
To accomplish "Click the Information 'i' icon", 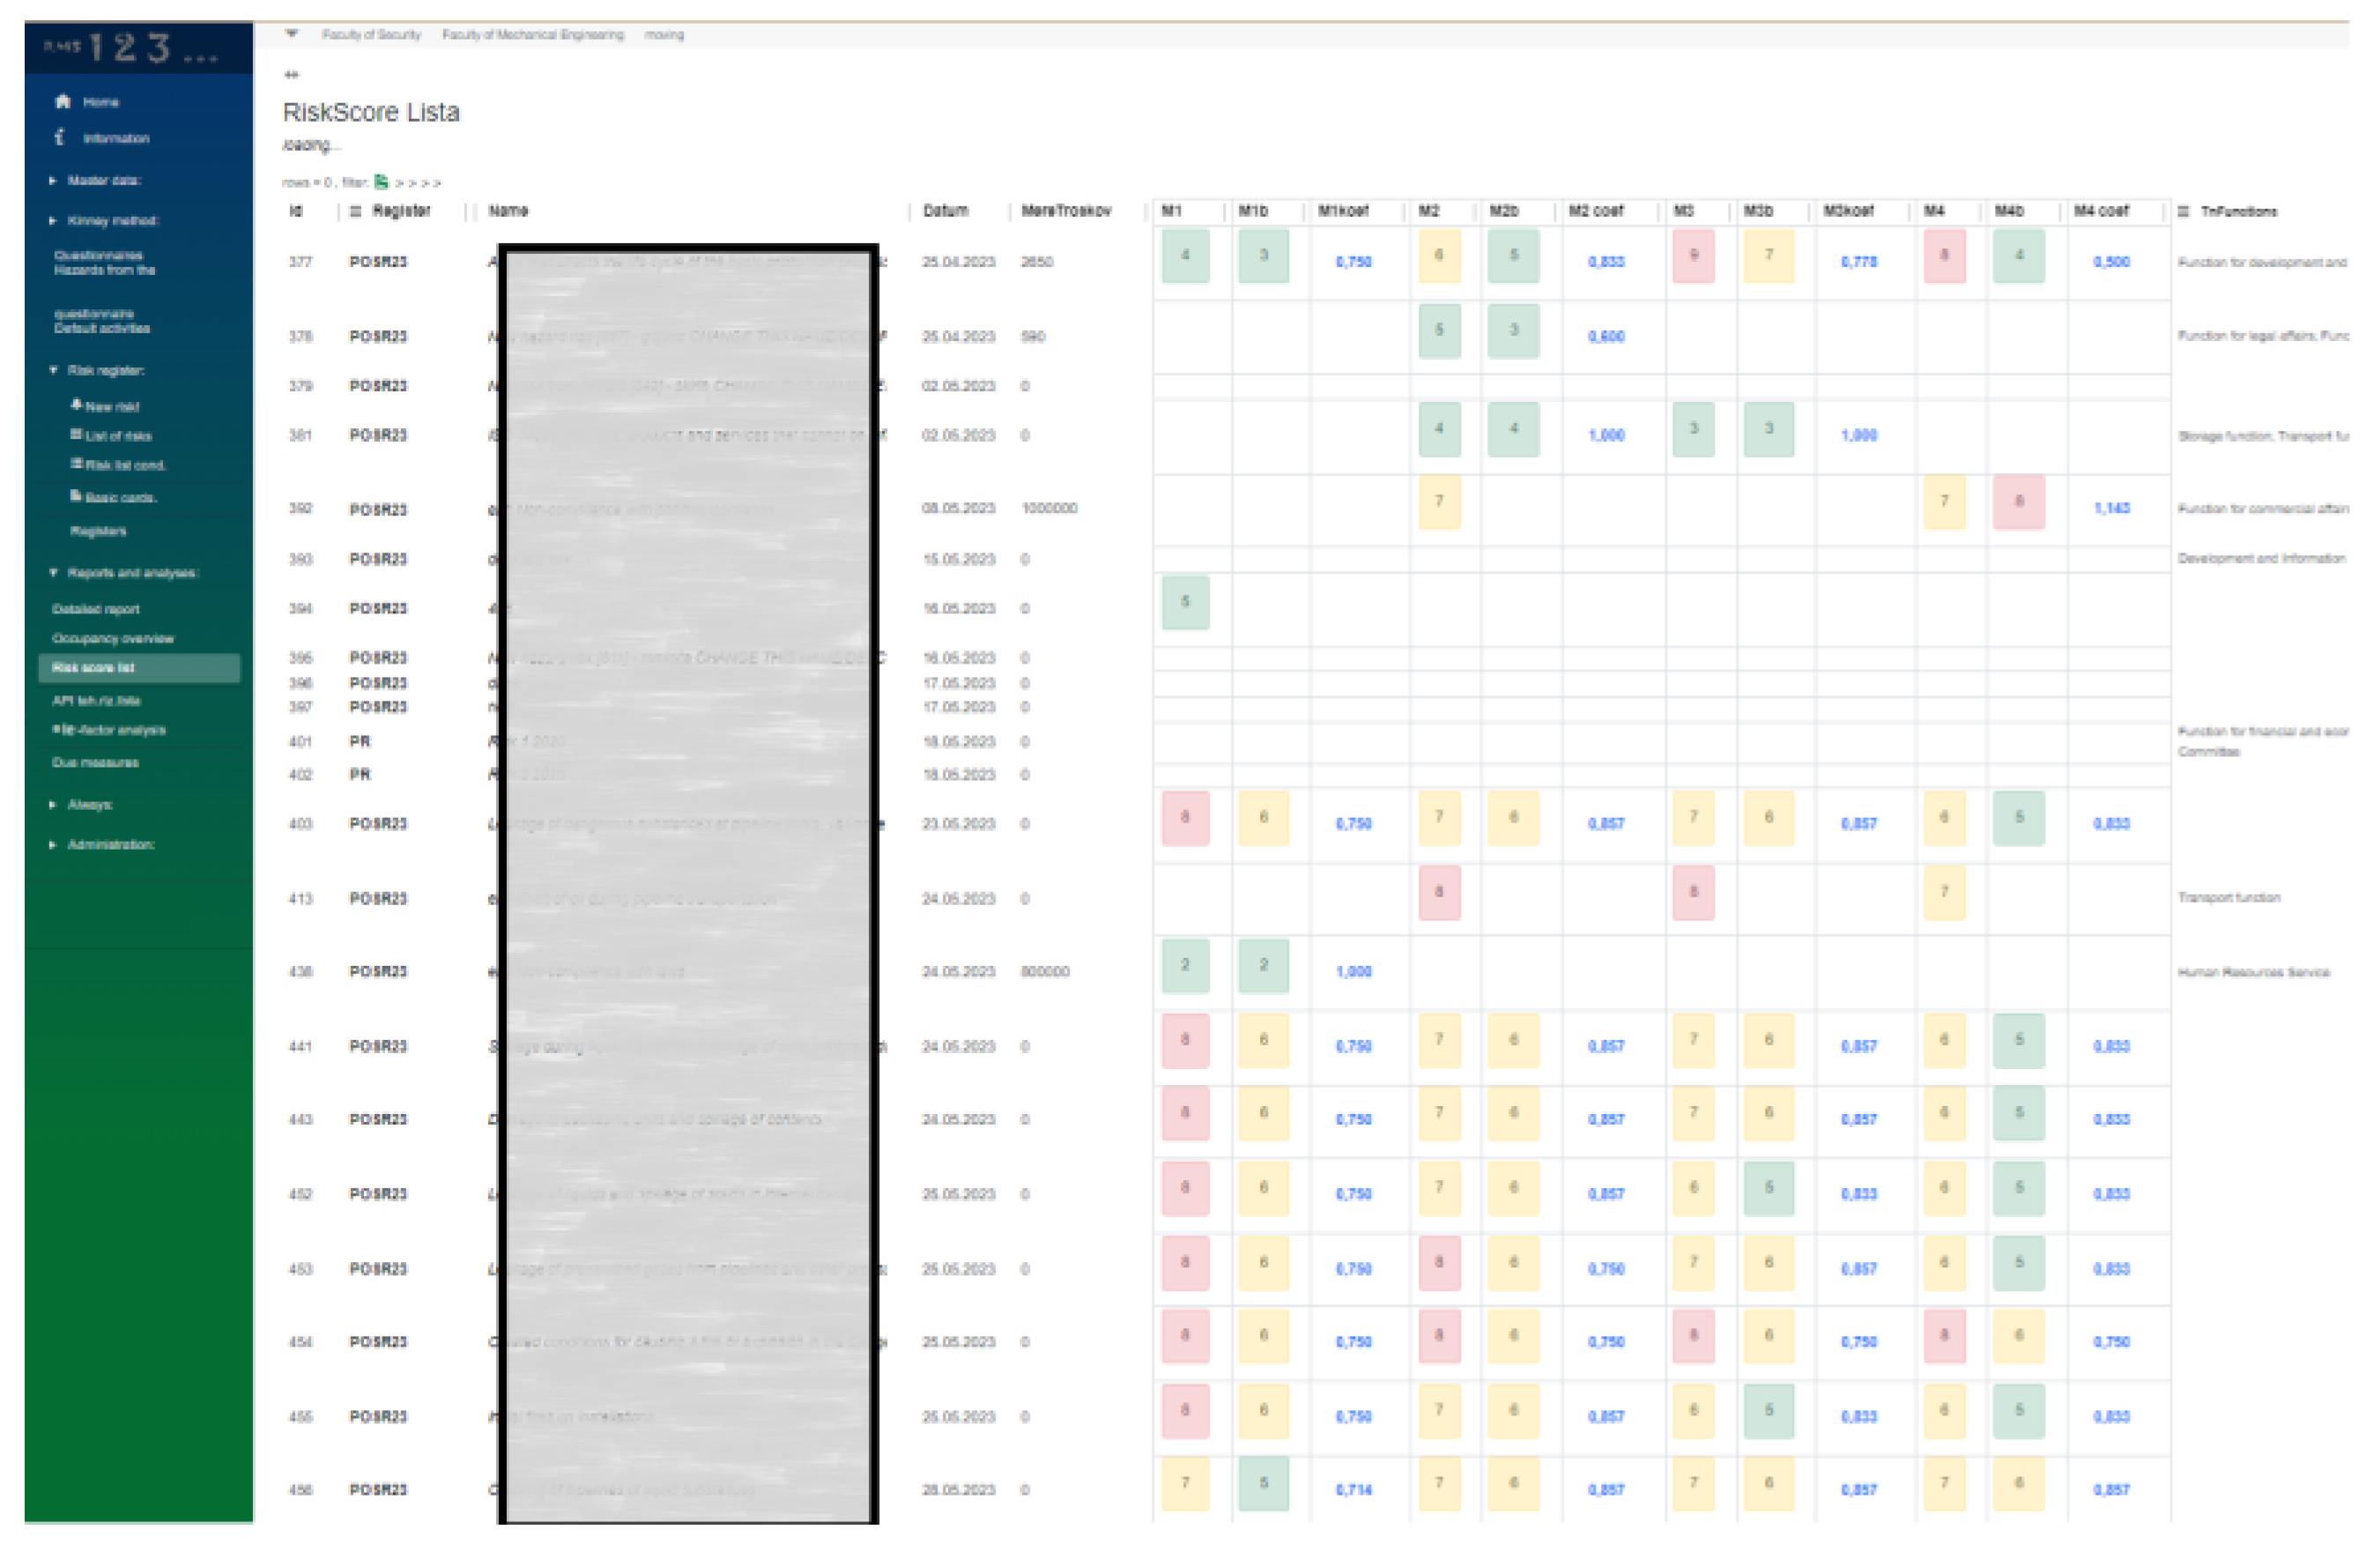I will [60, 137].
